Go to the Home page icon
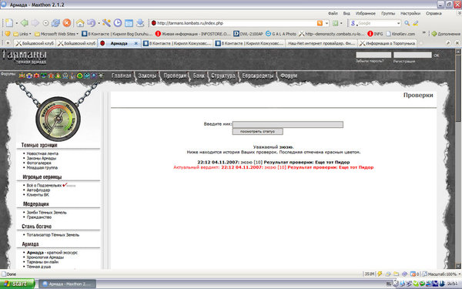 coord(80,23)
